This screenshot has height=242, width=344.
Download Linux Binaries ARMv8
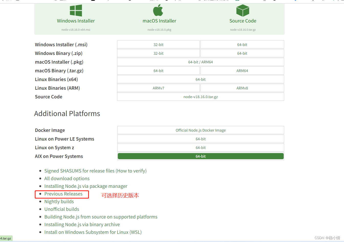pyautogui.click(x=242, y=88)
